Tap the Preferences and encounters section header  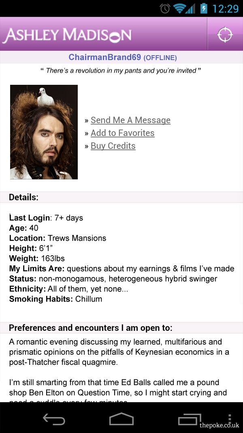[x=91, y=328]
